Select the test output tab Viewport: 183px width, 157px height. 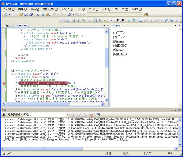coord(117,25)
